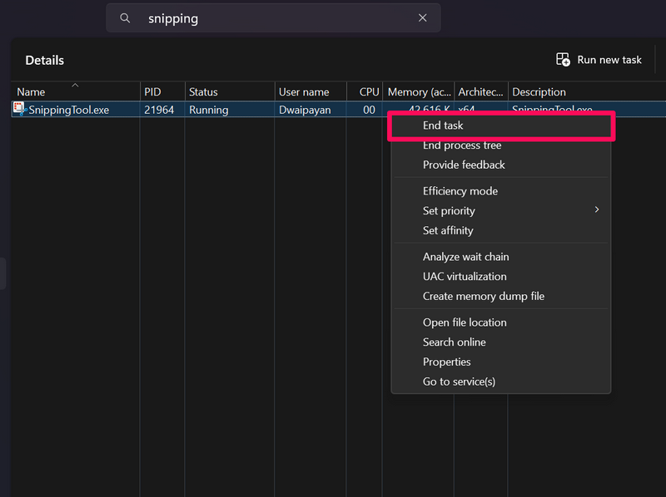Image resolution: width=666 pixels, height=497 pixels.
Task: Choose Analyze wait chain
Action: (x=465, y=257)
